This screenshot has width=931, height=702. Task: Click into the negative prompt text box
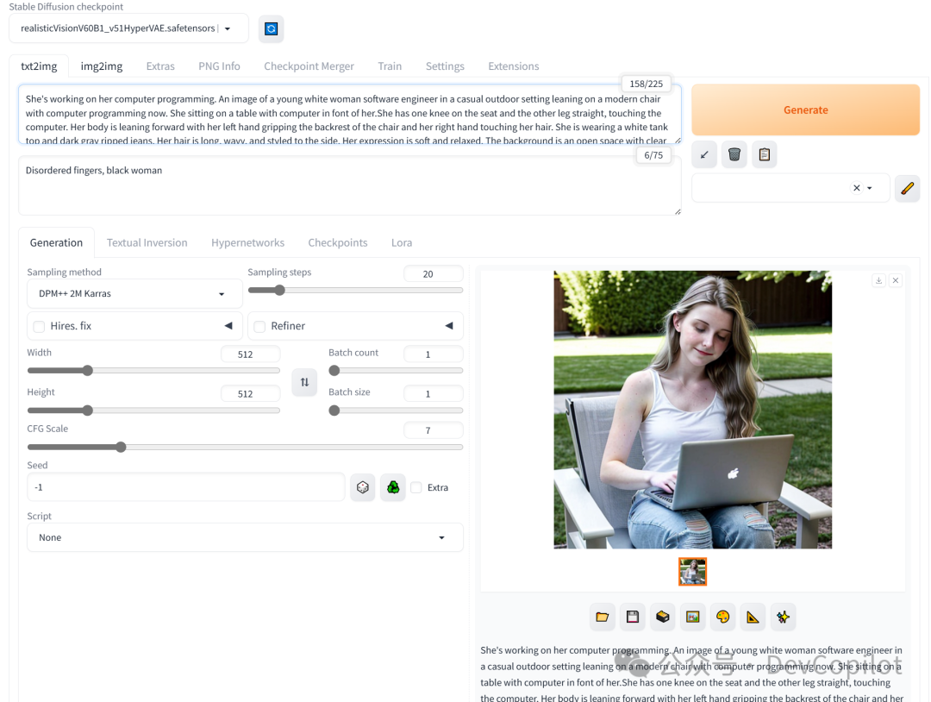click(350, 186)
